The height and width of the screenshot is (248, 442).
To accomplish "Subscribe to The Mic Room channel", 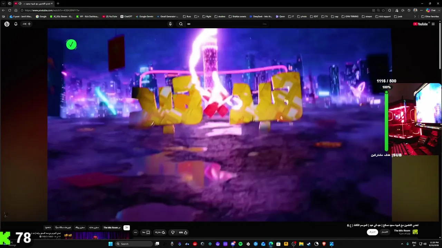I will [x=372, y=232].
